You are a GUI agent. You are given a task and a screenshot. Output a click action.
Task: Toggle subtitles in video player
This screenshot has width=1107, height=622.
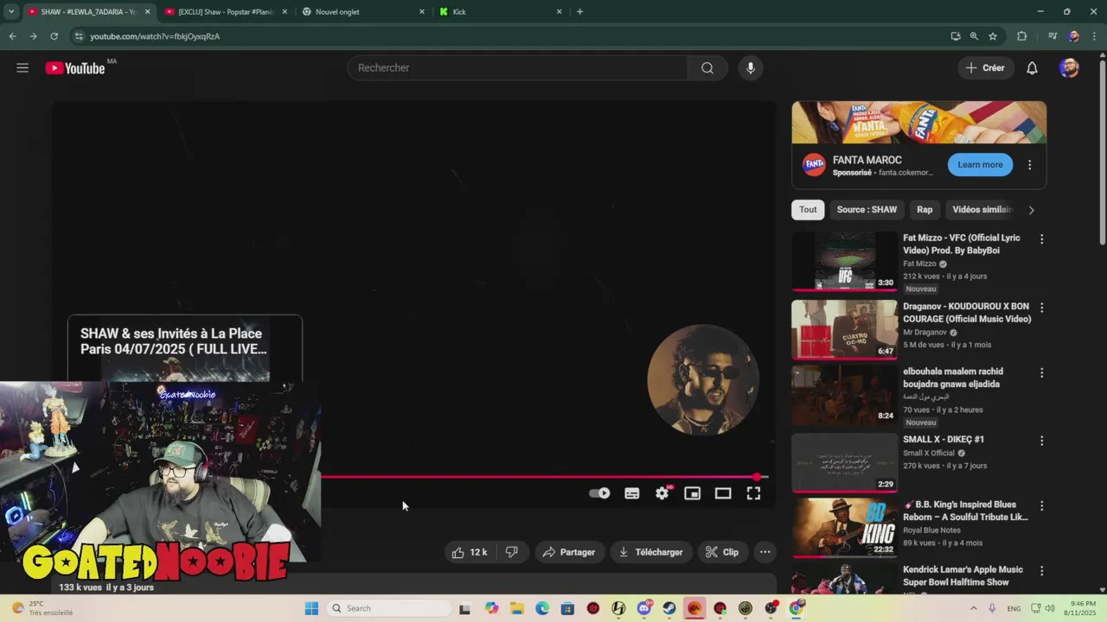(632, 493)
